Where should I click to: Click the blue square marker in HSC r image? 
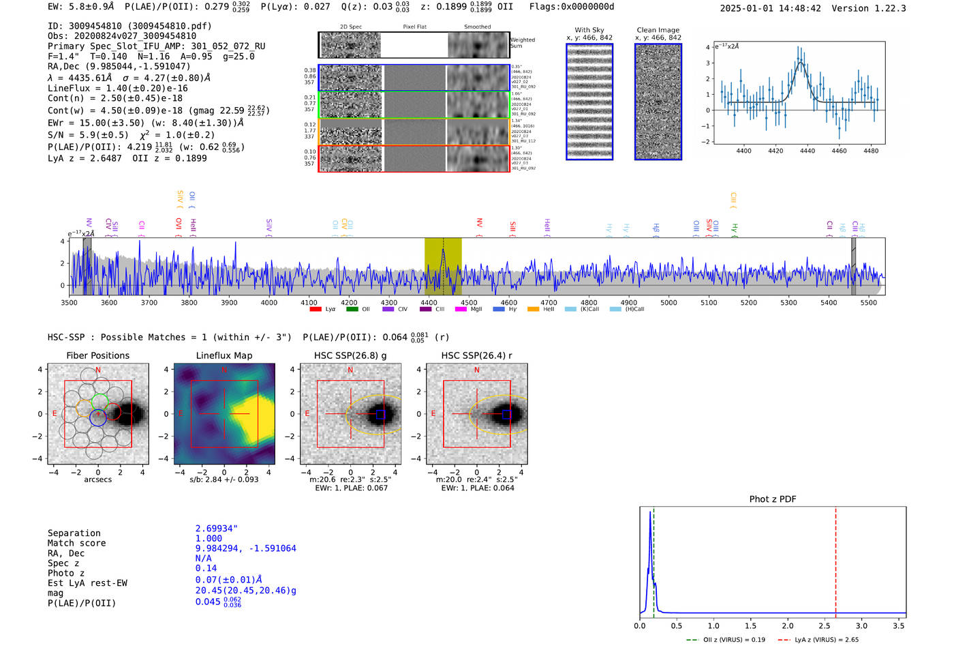pos(506,415)
